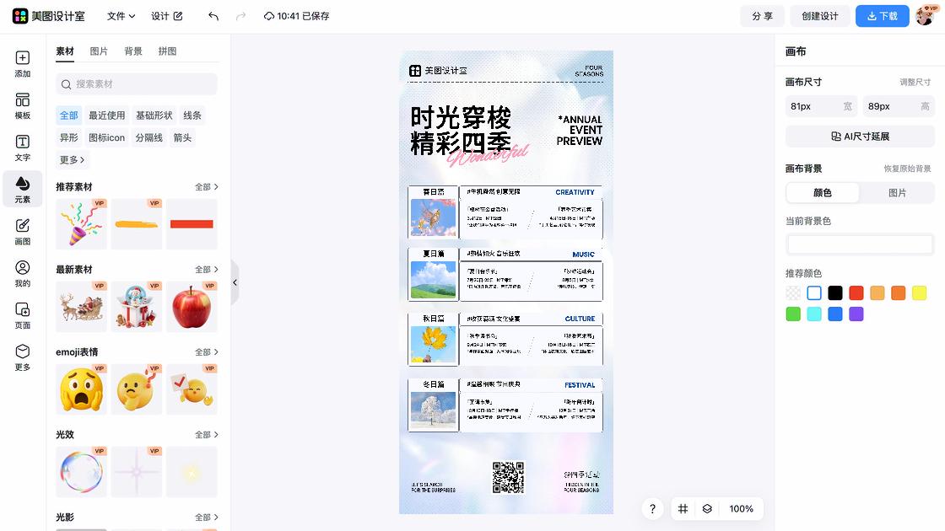Select 基础形状 material filter
945x531 pixels.
click(x=154, y=115)
